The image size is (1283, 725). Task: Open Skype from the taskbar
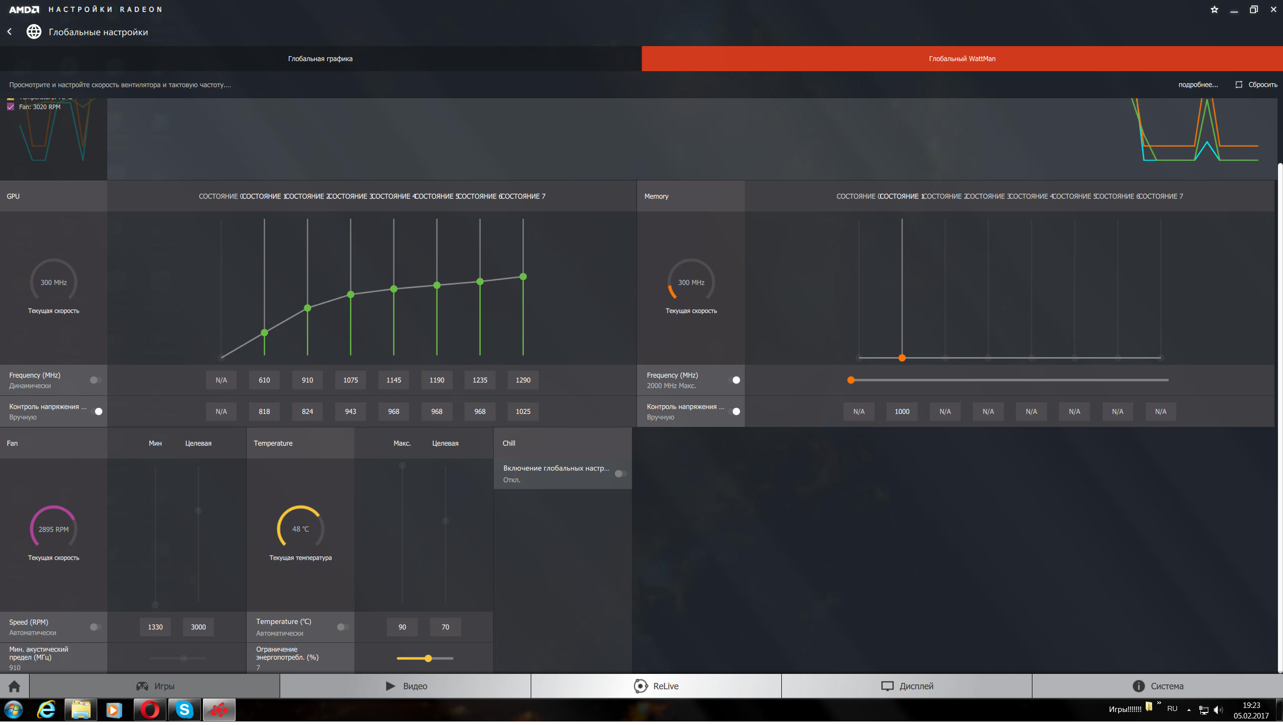(184, 710)
